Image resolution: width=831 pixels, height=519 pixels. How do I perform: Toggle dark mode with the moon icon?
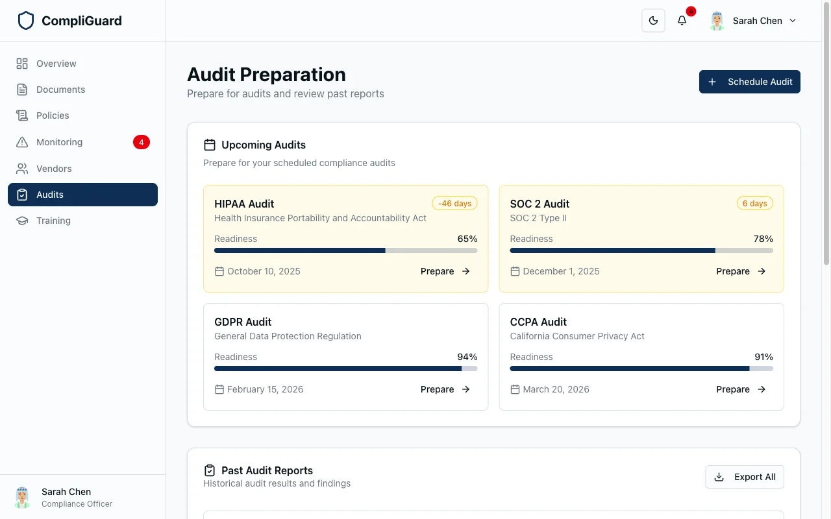coord(653,20)
